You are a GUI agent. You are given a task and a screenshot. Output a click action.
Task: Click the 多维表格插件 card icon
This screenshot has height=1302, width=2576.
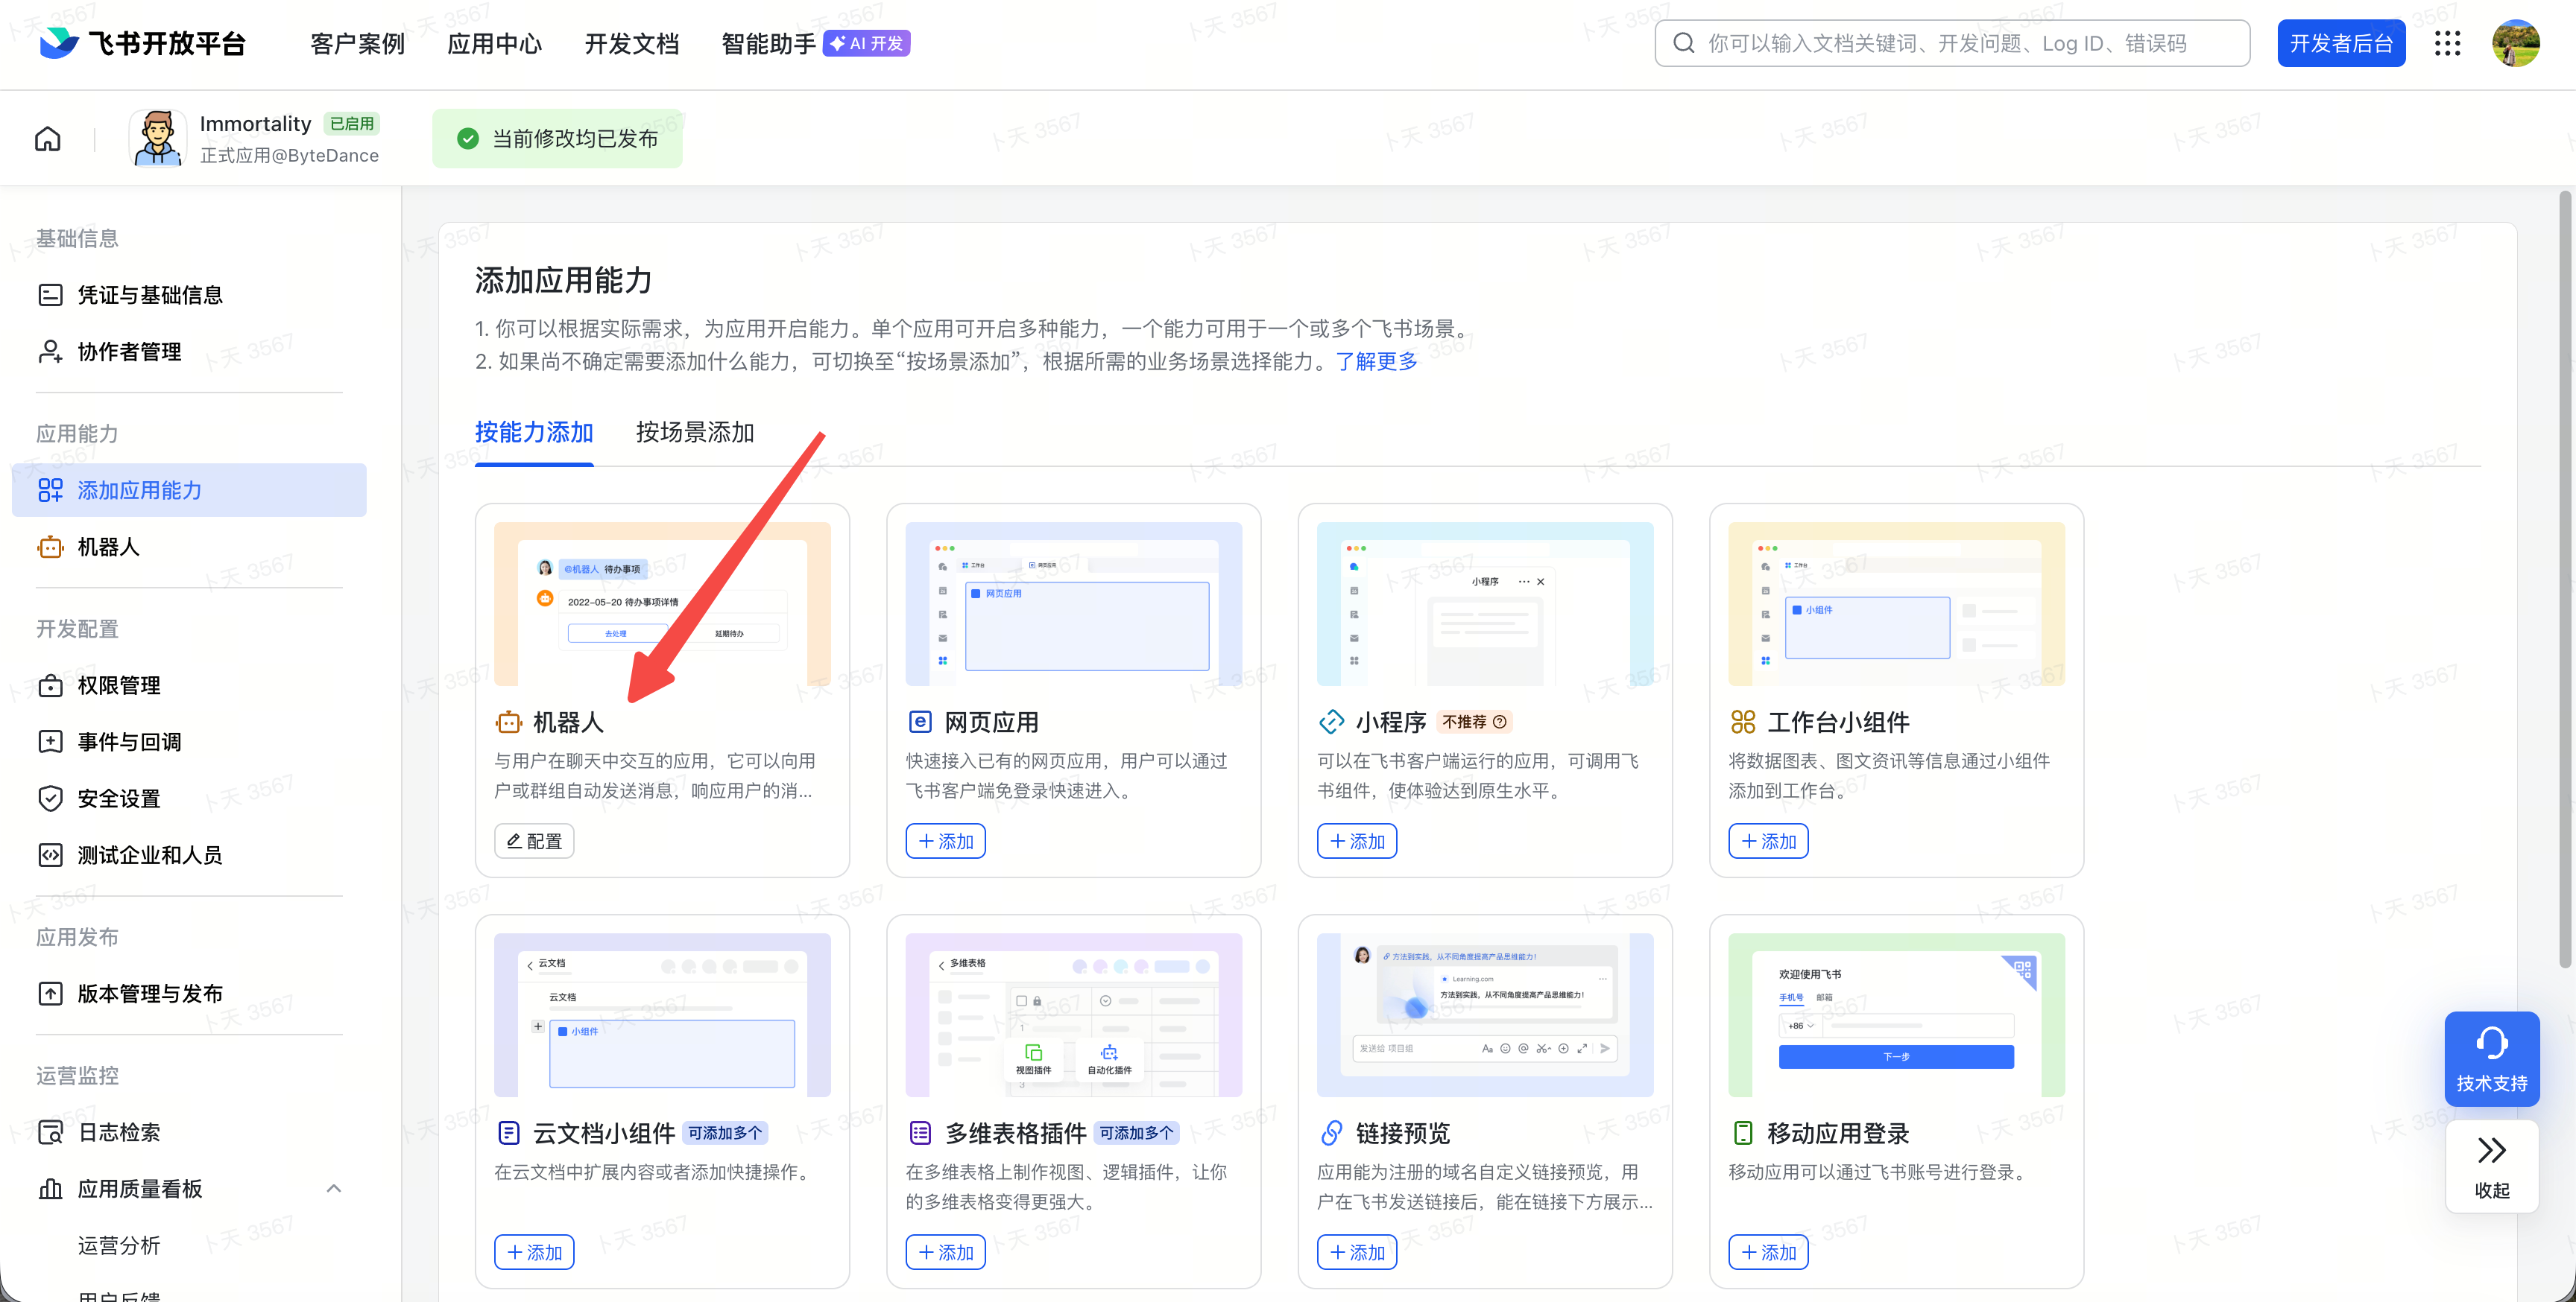coord(920,1133)
